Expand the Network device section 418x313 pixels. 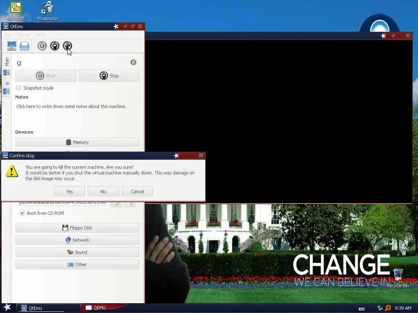77,240
